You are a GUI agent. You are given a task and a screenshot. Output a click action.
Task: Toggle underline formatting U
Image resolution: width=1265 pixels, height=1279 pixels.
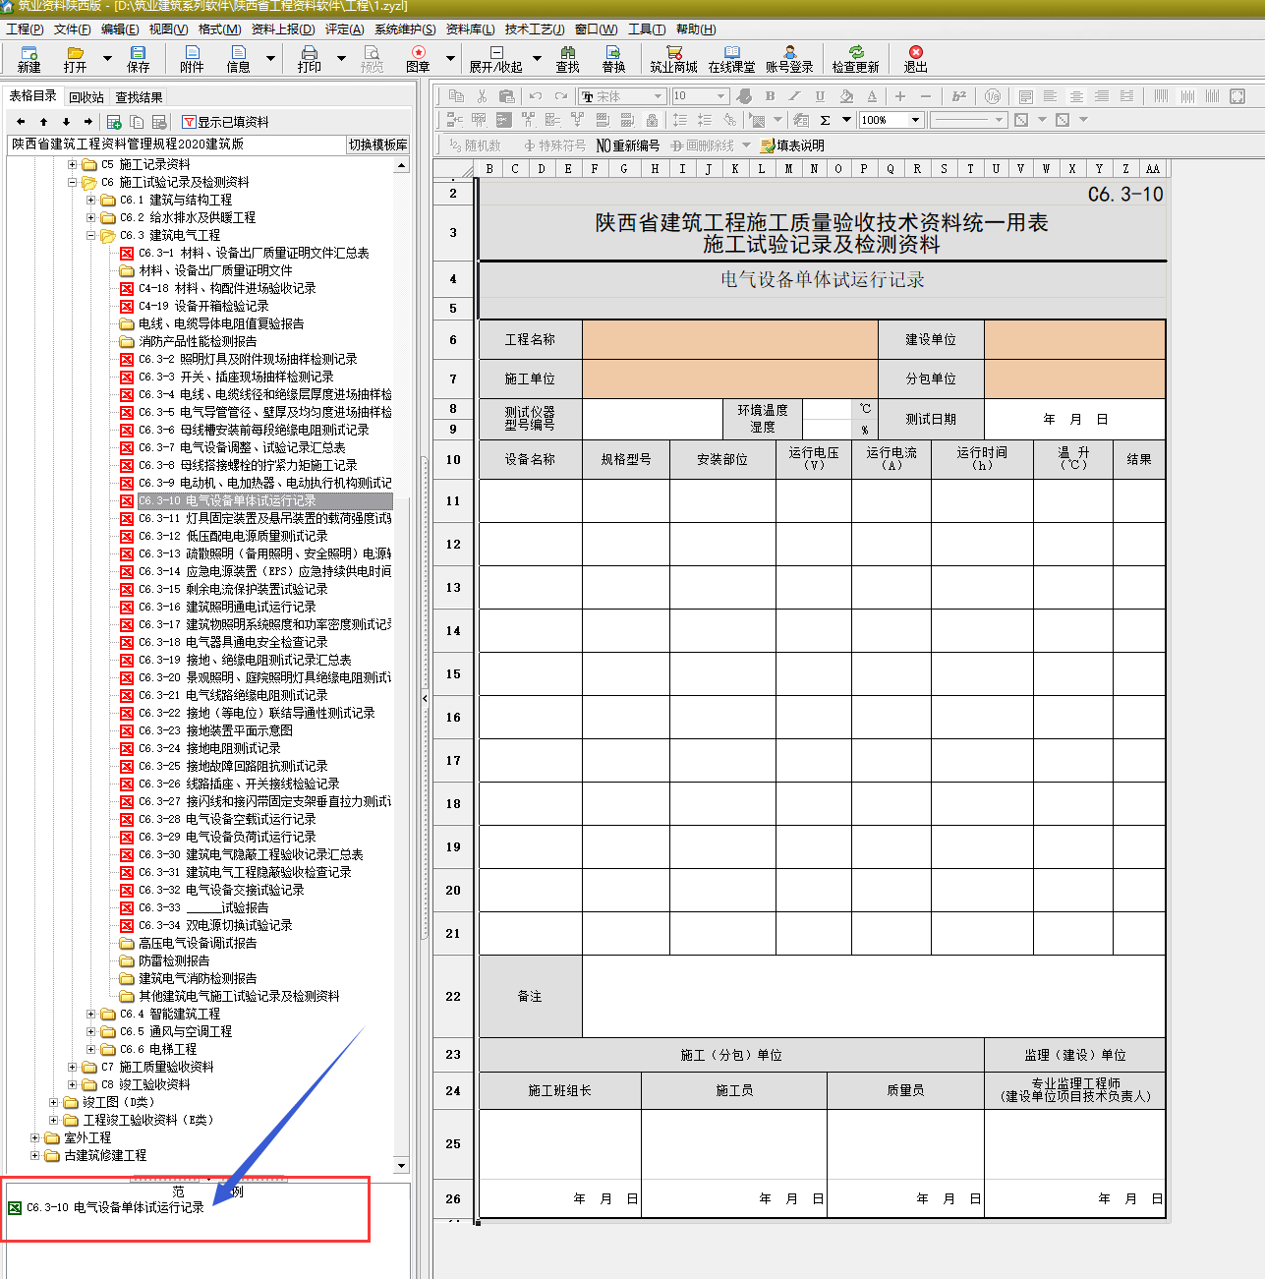[x=820, y=96]
